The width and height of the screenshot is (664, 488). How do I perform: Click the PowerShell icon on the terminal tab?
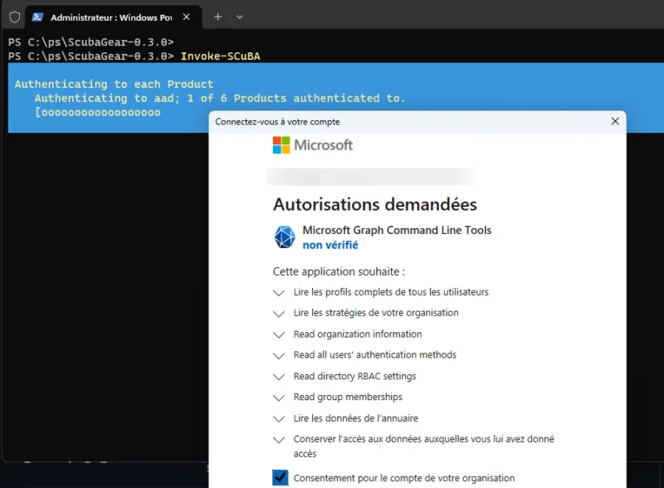click(x=36, y=16)
